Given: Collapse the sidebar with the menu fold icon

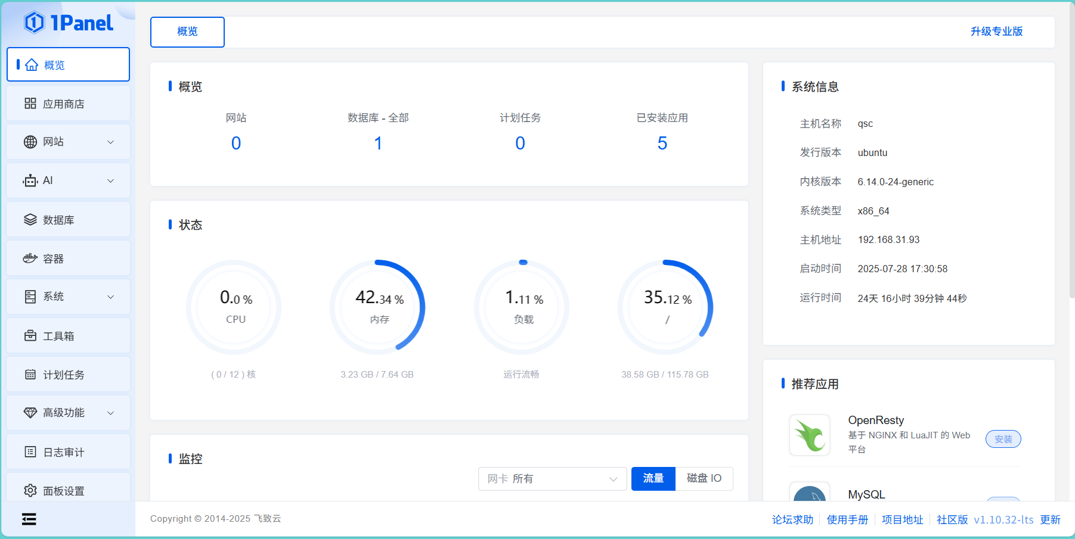Looking at the screenshot, I should point(29,519).
